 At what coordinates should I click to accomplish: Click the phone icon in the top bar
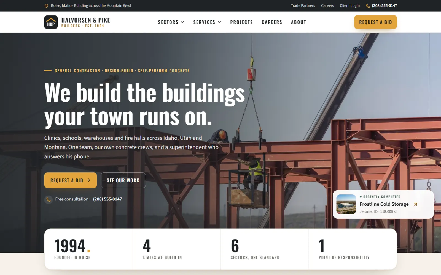click(x=368, y=6)
